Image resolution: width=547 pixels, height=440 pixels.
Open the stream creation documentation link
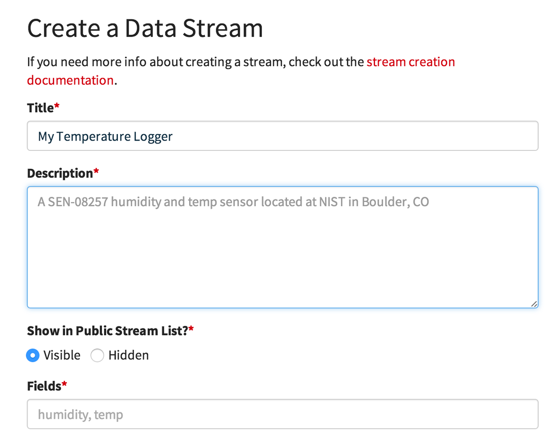point(410,62)
